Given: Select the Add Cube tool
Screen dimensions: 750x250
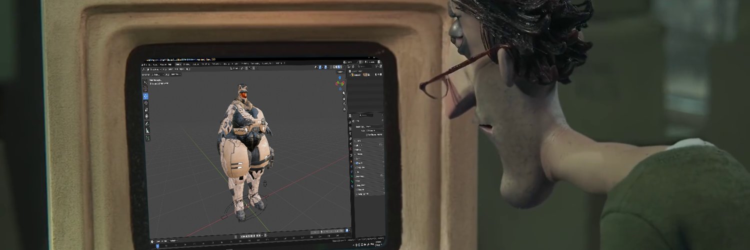Looking at the screenshot, I should (147, 137).
